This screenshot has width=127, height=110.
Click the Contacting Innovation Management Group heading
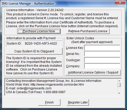pyautogui.click(x=54, y=81)
